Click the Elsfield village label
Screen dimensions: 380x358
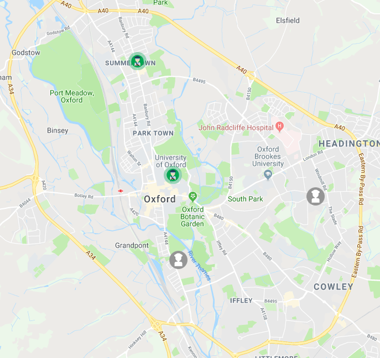288,20
